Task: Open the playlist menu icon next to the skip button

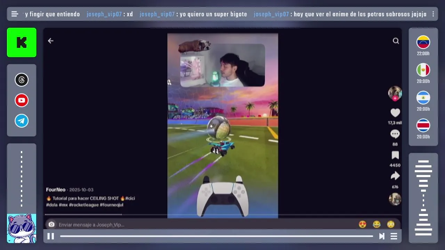Action: pos(394,236)
